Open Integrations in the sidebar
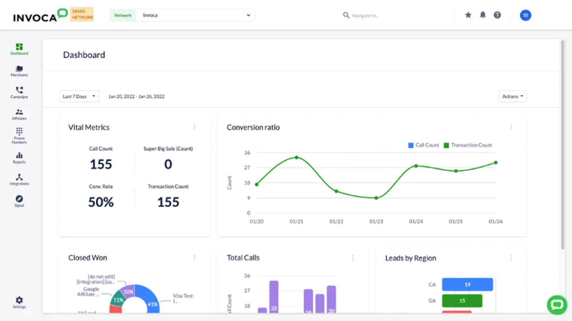Image resolution: width=572 pixels, height=321 pixels. click(x=19, y=180)
